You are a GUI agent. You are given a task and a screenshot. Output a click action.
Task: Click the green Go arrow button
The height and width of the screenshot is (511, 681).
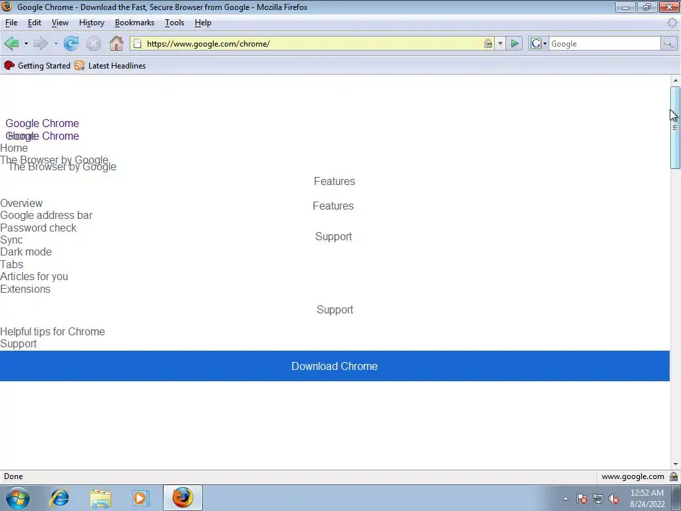click(x=515, y=43)
